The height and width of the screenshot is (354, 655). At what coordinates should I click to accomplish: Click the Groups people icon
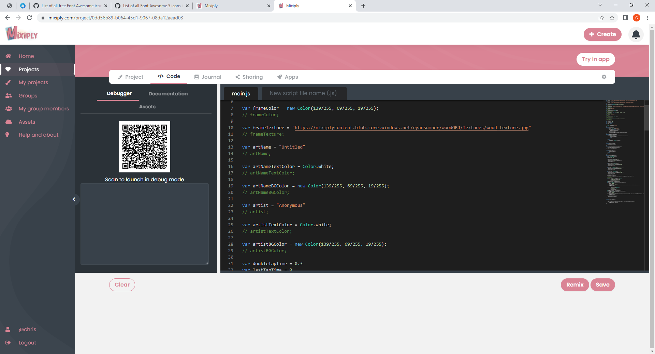(x=9, y=96)
